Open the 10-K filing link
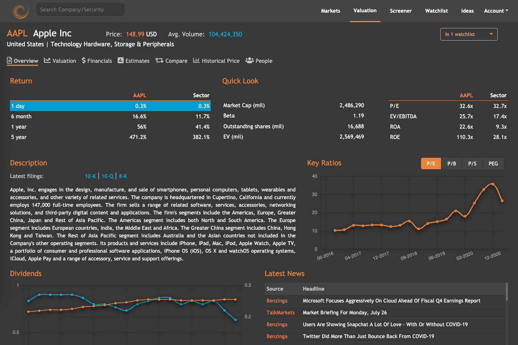Image resolution: width=518 pixels, height=345 pixels. [90, 176]
